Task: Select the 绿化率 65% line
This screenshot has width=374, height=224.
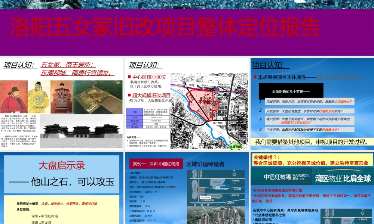Action: (x=137, y=197)
